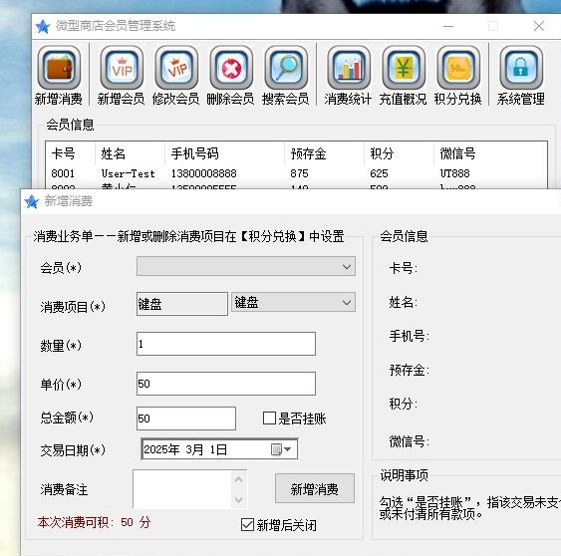561x556 pixels.
Task: Click the 单价 input field
Action: coord(226,384)
